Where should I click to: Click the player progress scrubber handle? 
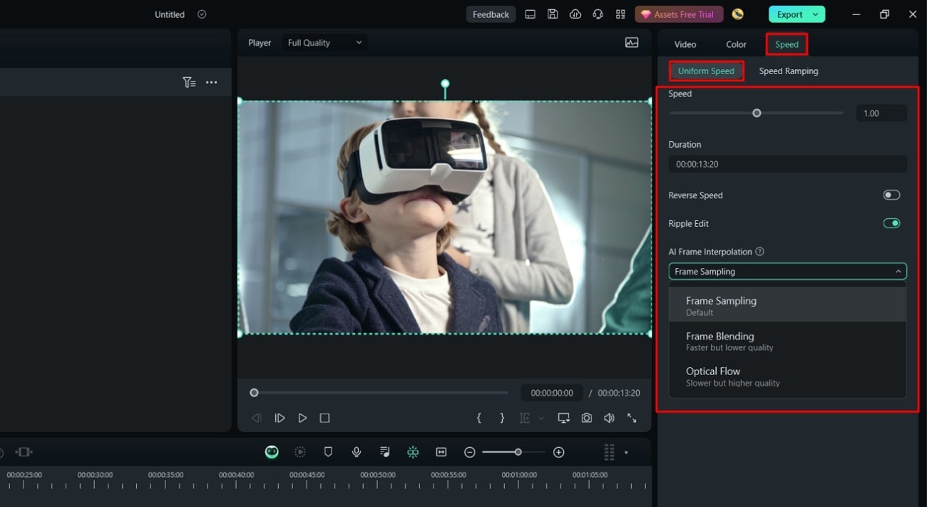coord(254,393)
